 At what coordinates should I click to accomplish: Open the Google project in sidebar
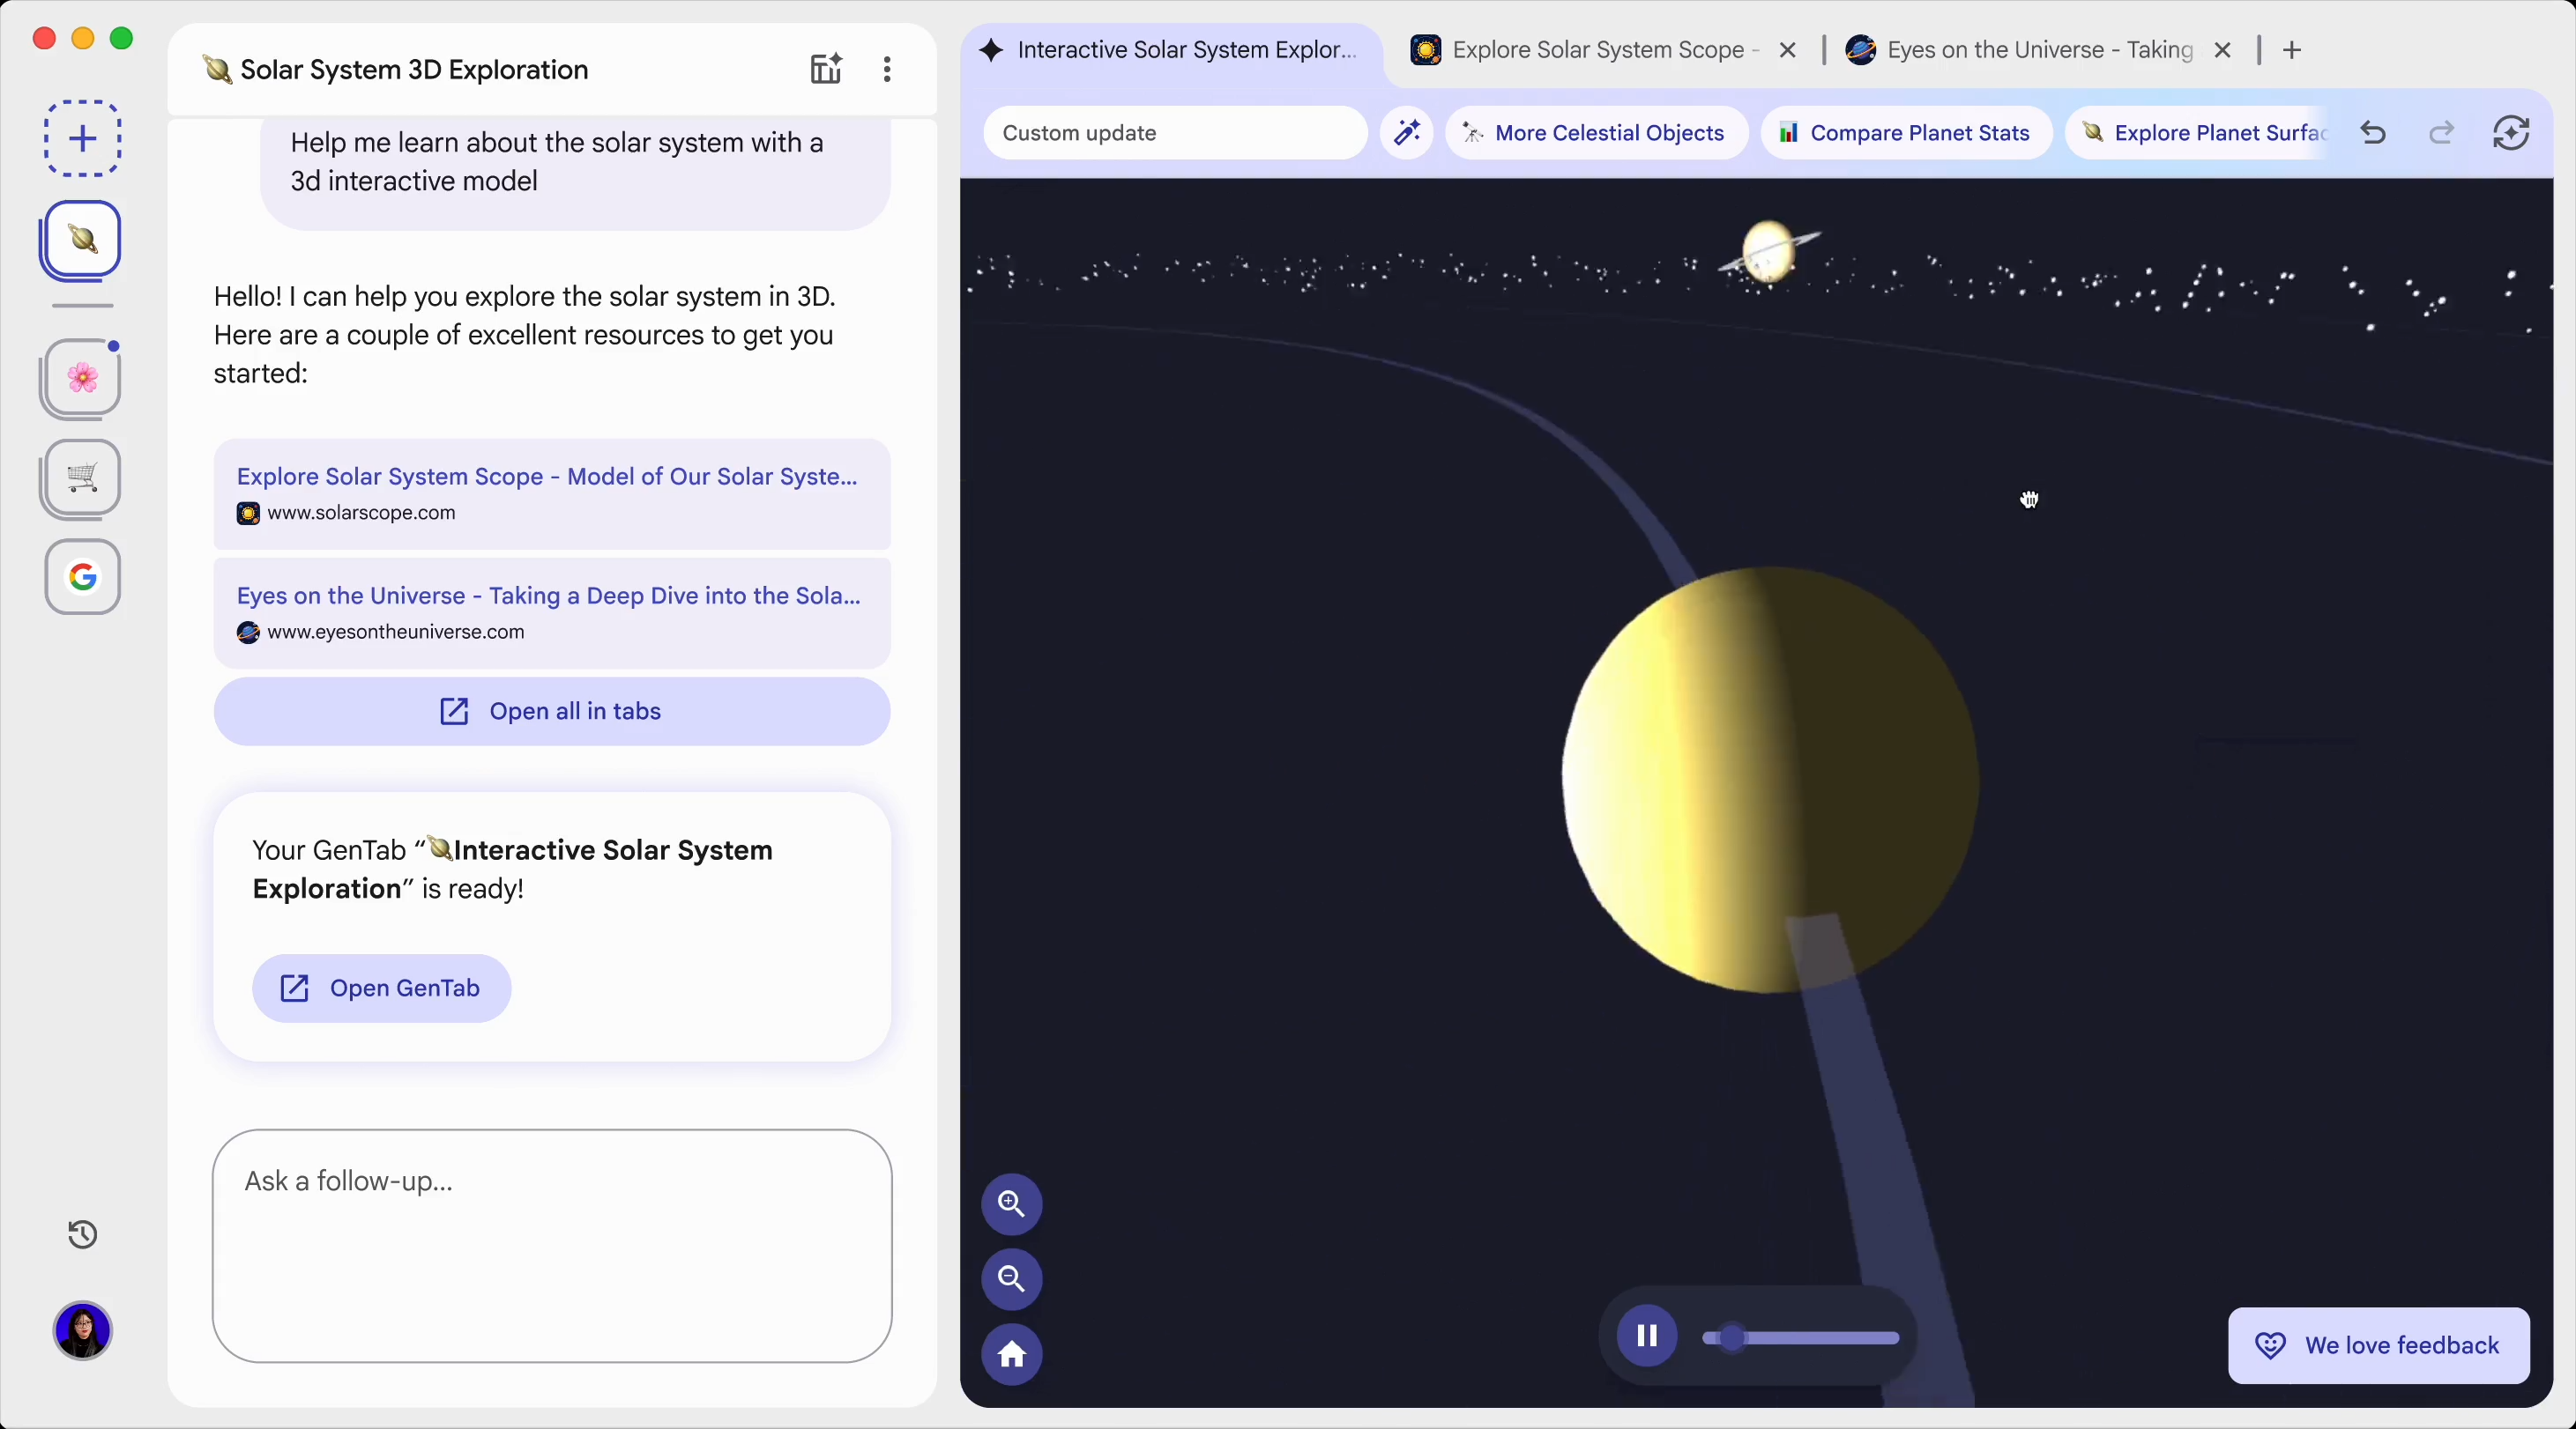(82, 576)
